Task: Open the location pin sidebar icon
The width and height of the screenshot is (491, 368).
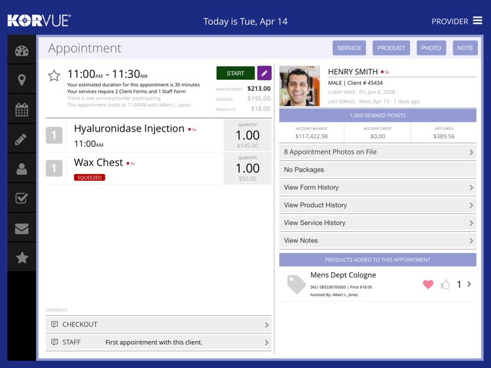Action: (22, 80)
